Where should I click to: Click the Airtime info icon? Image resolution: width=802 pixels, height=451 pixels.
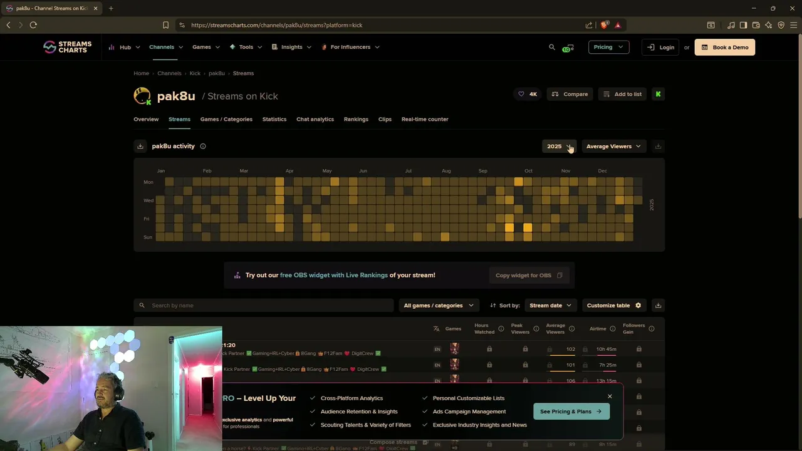[612, 329]
